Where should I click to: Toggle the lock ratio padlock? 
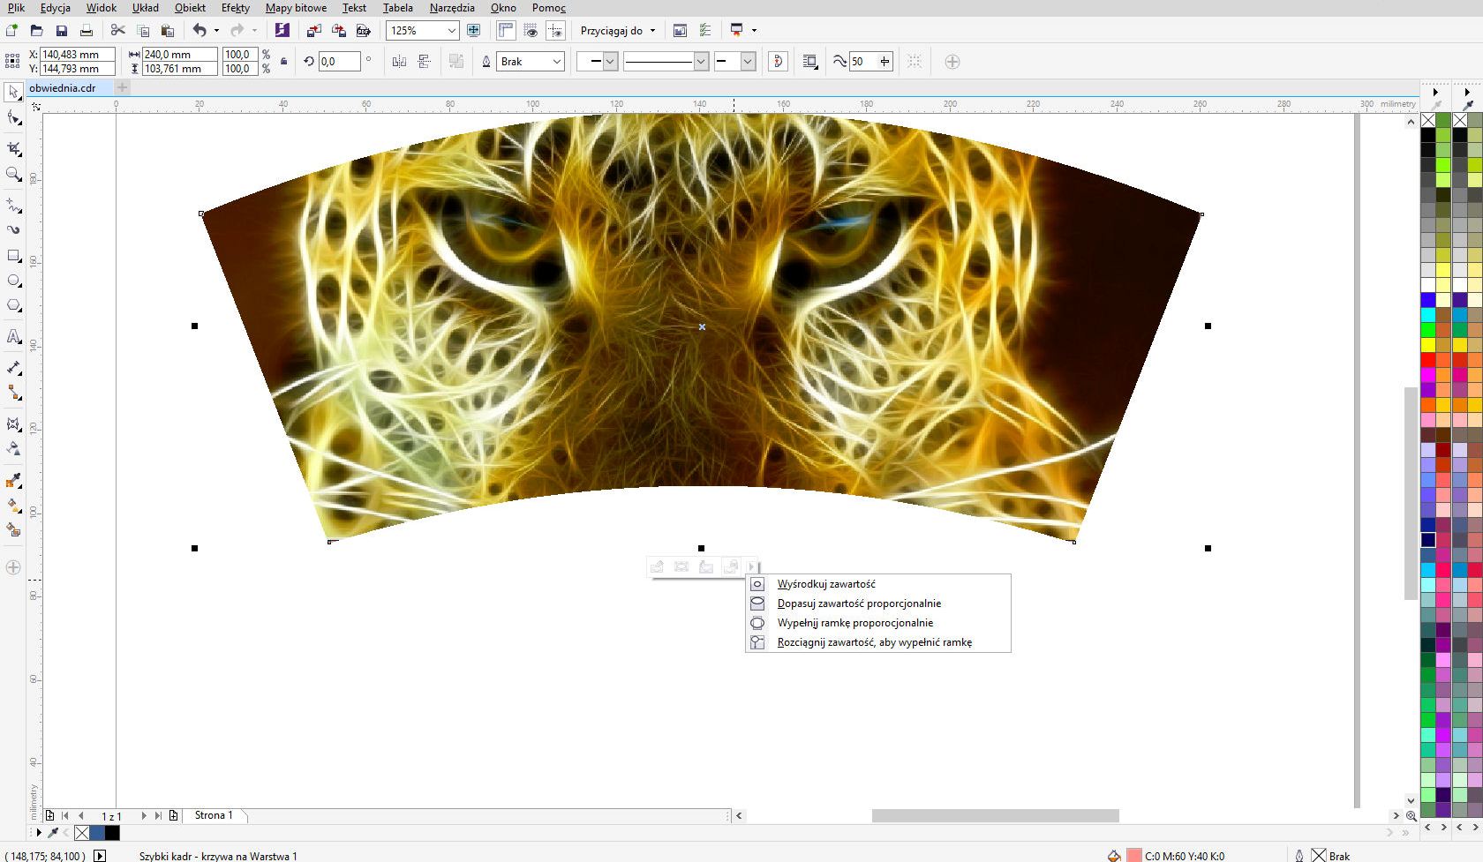click(x=283, y=62)
